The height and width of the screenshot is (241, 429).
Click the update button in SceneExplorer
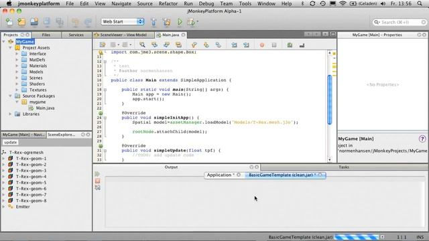pos(11,143)
